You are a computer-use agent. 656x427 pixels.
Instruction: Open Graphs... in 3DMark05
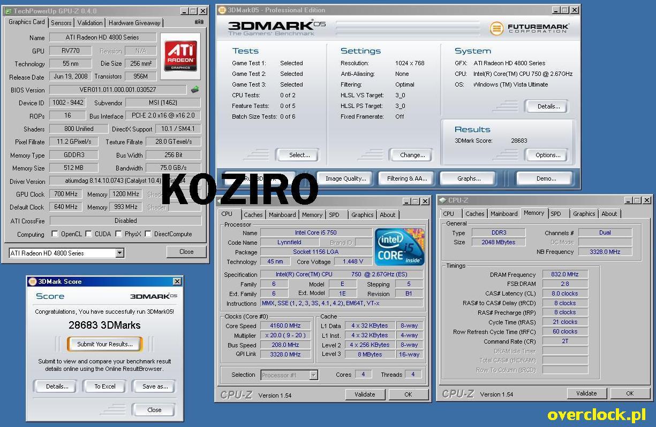coord(469,178)
